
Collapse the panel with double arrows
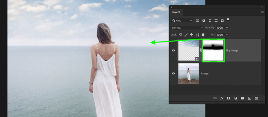click(262, 7)
